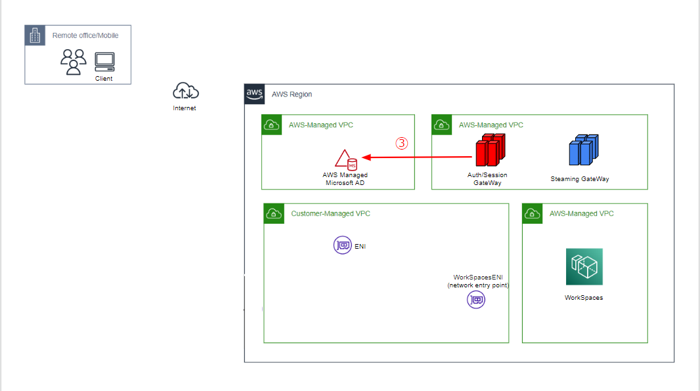This screenshot has height=391, width=700.
Task: Select the 'Internet' label
Action: [185, 108]
